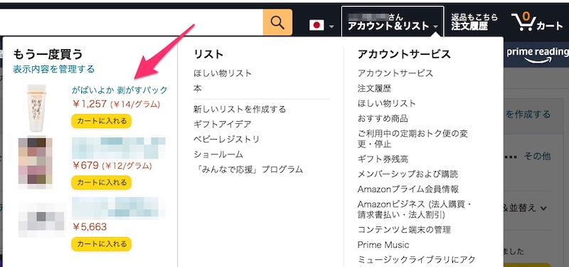Open Amazonプライム会員情報 entry

[408, 189]
